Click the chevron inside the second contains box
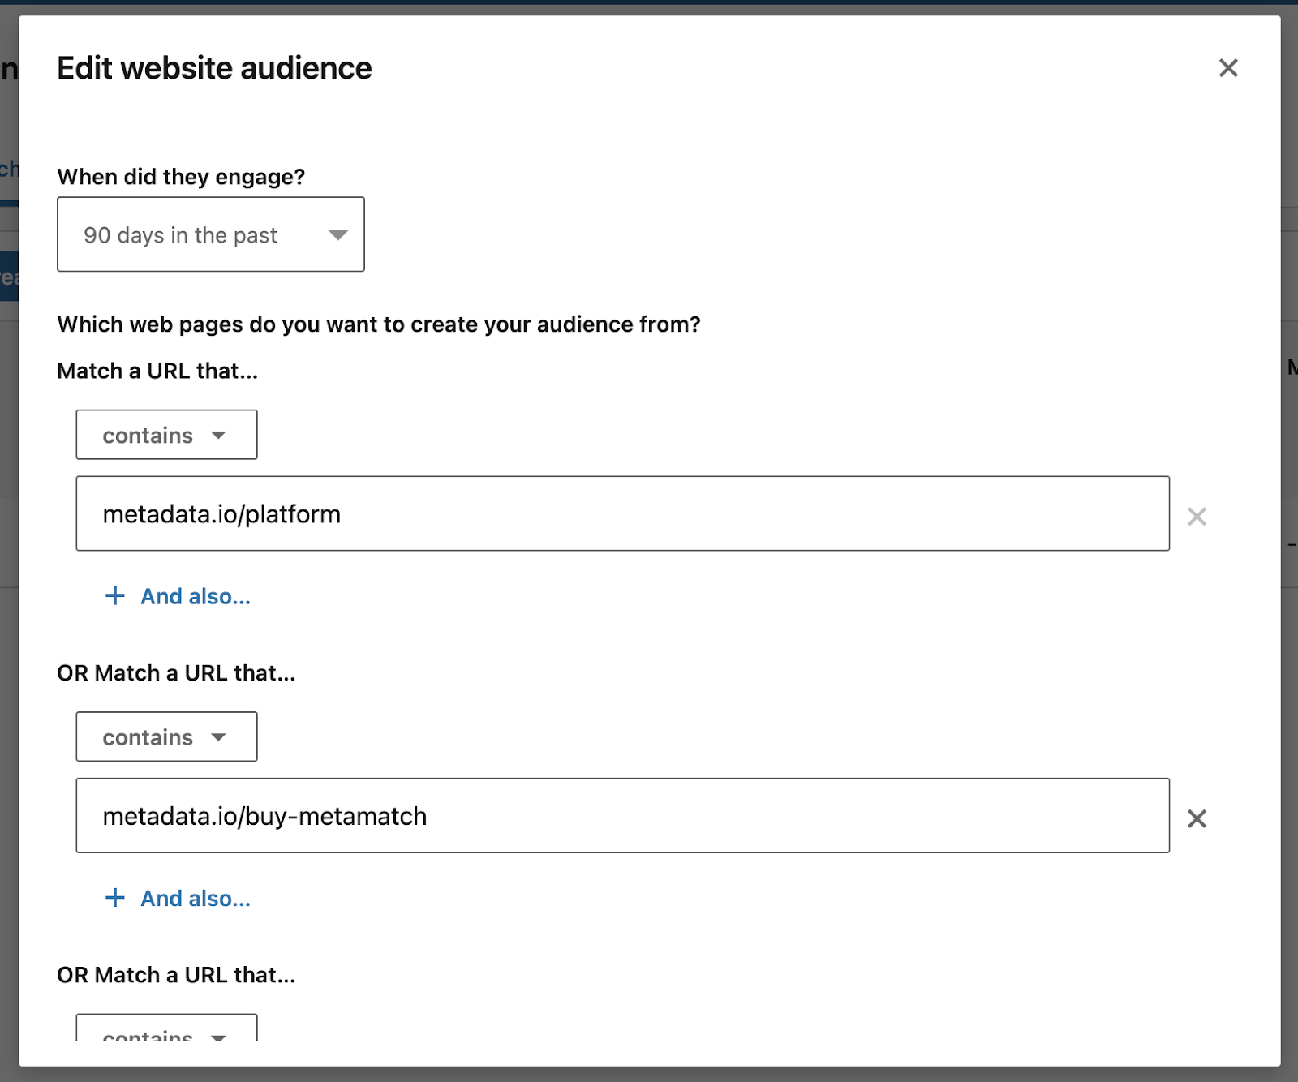 [220, 736]
